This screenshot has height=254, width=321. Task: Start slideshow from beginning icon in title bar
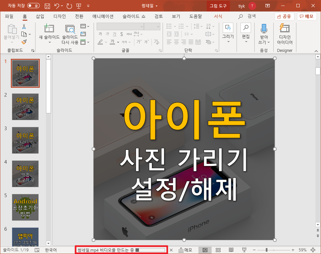click(x=79, y=6)
